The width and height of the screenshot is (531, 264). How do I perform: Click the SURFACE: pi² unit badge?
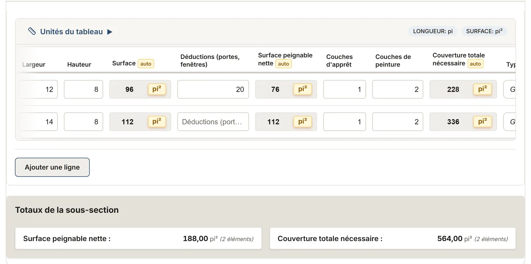coord(484,31)
